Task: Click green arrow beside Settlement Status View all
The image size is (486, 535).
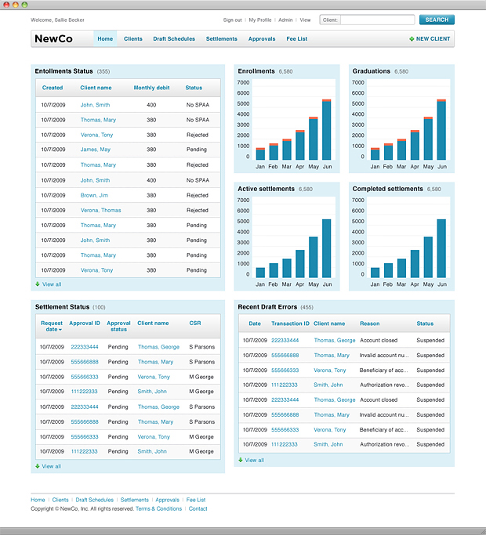Action: (x=38, y=466)
